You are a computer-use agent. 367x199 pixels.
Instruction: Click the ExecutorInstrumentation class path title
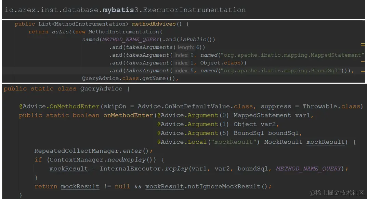[x=125, y=10]
